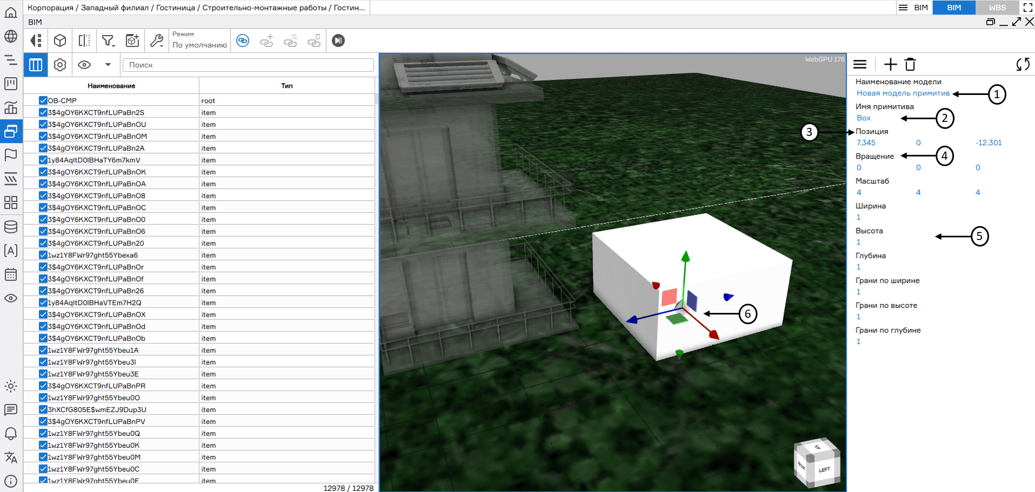Open the Режим По умолчанию mode selector
Viewport: 1035px width, 492px height.
click(199, 40)
